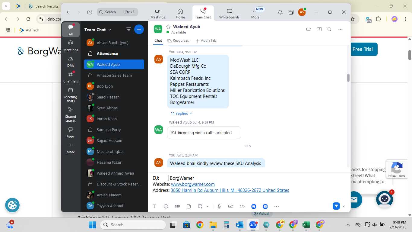Open the GIF picker
This screenshot has height=232, width=412.
coord(177,206)
